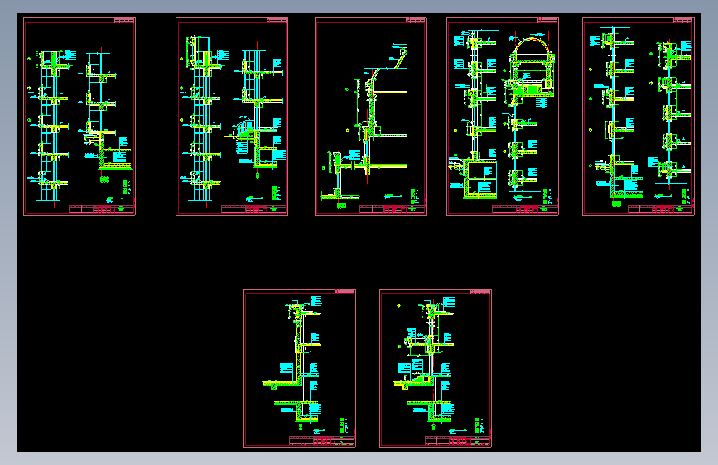Select the sheet with the curved canopy detail
Image resolution: width=718 pixels, height=465 pixels.
click(232, 116)
